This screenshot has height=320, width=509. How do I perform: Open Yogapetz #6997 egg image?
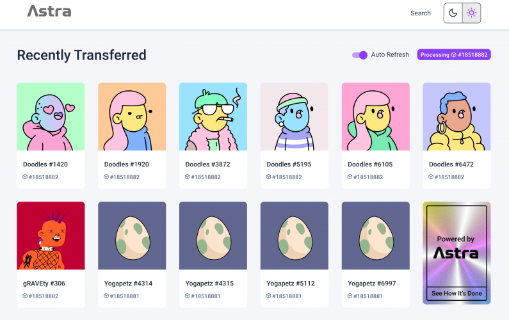376,236
